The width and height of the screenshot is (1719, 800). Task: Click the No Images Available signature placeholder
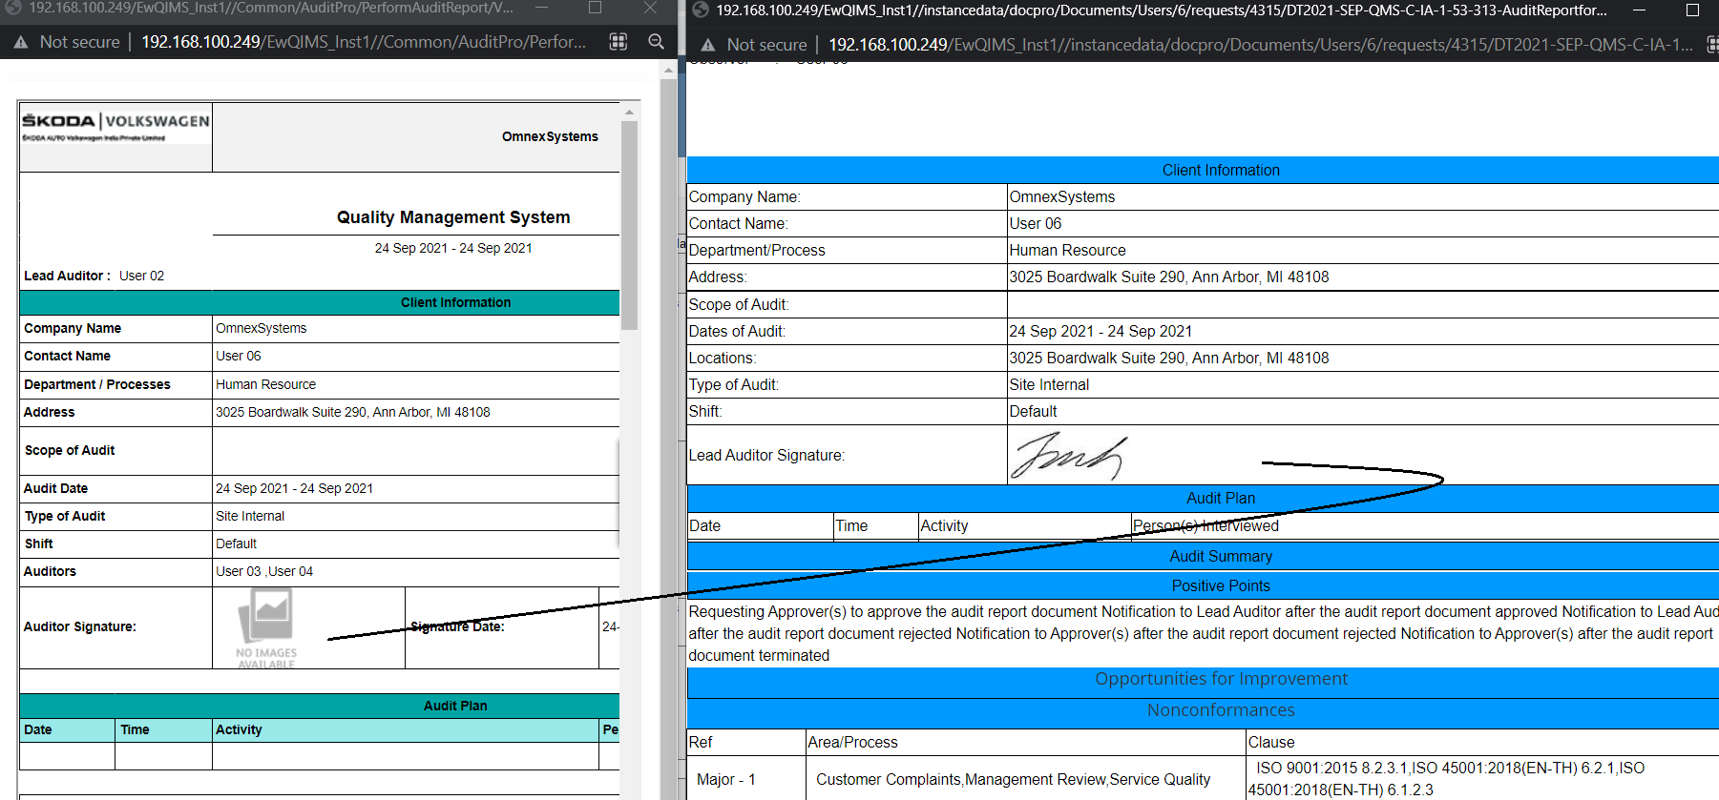[266, 628]
